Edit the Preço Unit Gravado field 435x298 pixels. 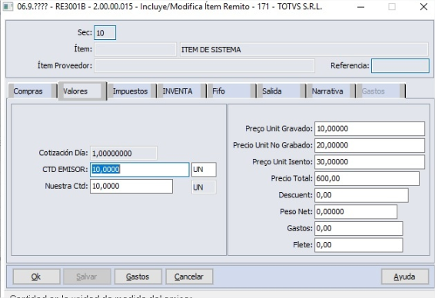point(370,128)
